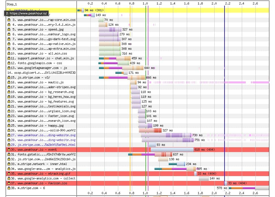Click the lock icon beside esearch_icon.svg row 24

9,121
